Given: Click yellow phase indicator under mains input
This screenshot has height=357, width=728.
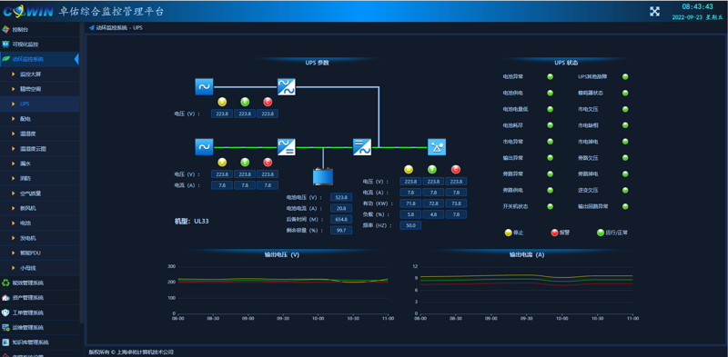Looking at the screenshot, I should [x=222, y=163].
